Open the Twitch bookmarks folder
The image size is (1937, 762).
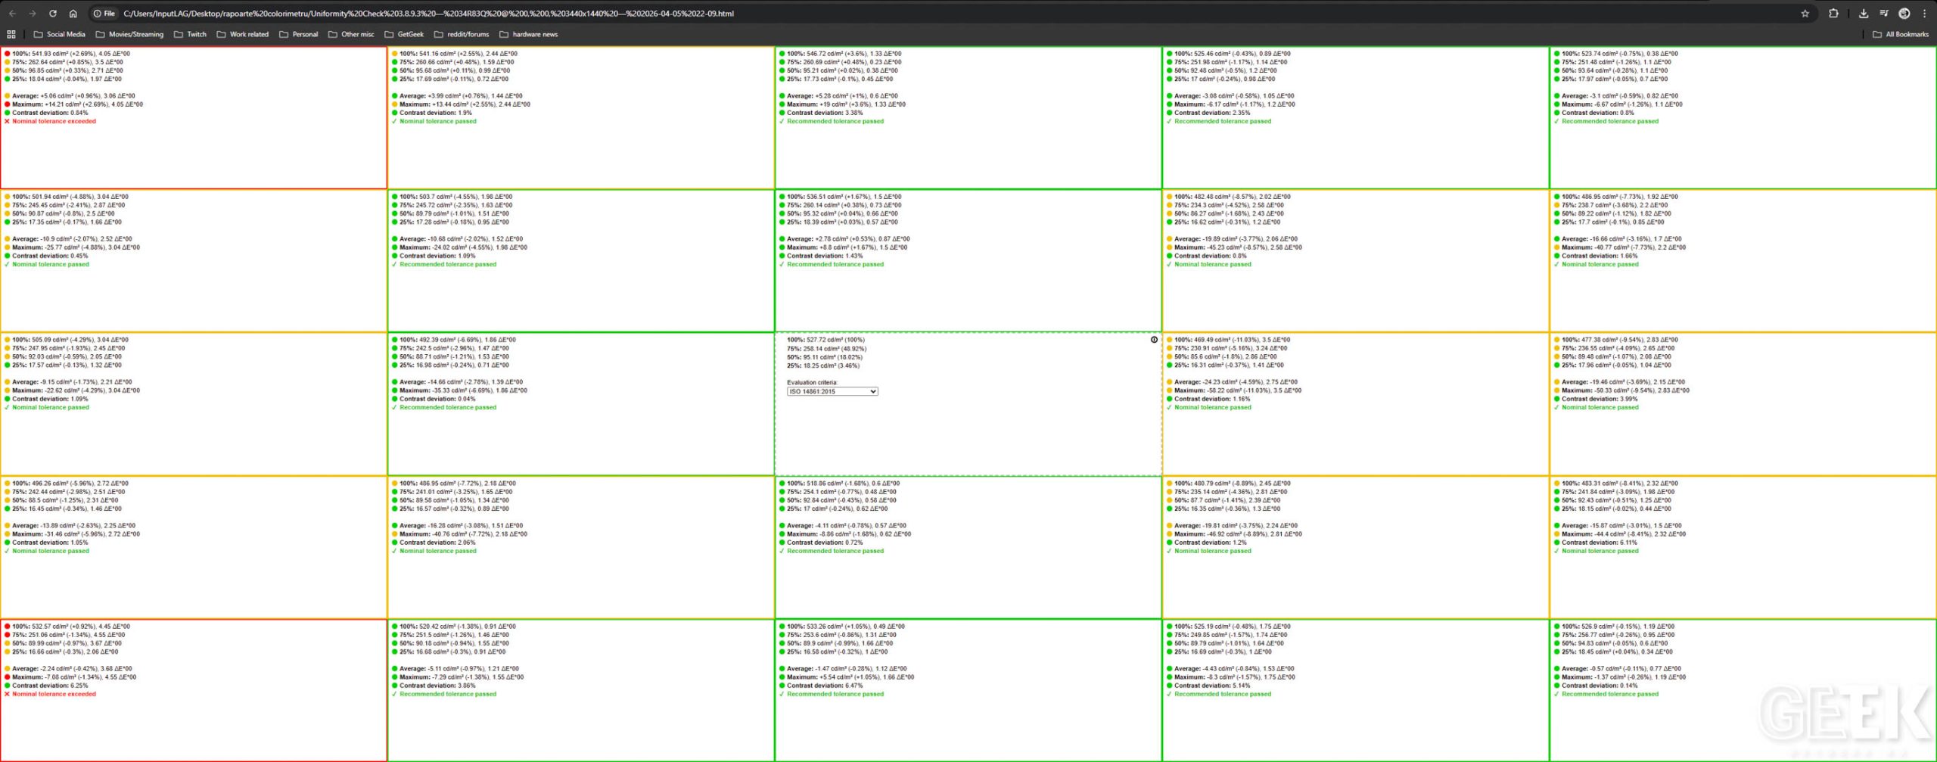pos(190,34)
